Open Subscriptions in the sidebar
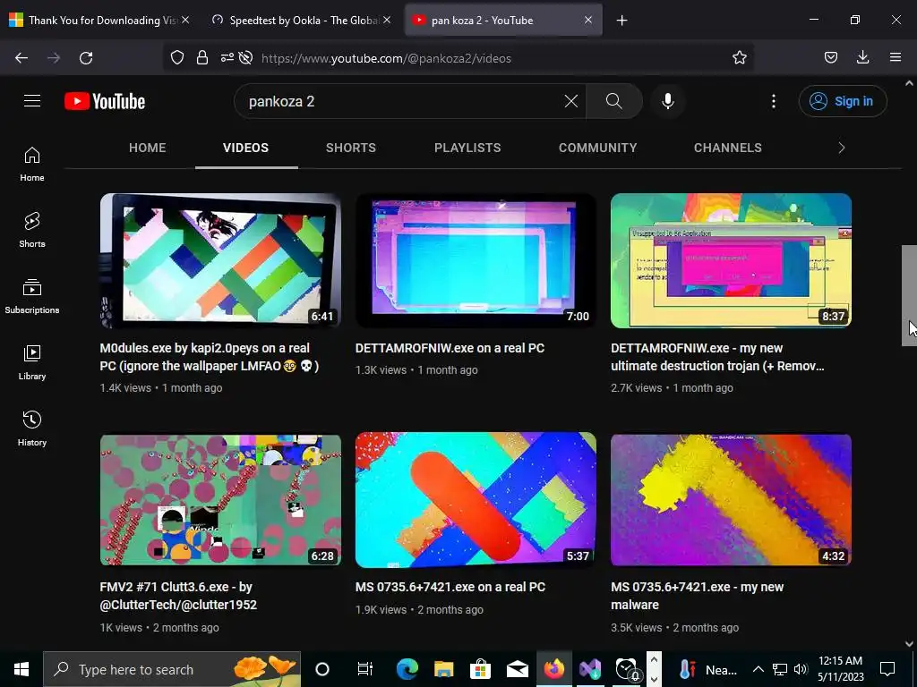 point(32,296)
